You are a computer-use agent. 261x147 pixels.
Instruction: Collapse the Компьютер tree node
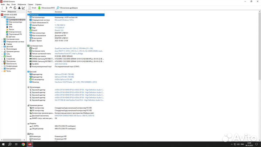pos(3,17)
